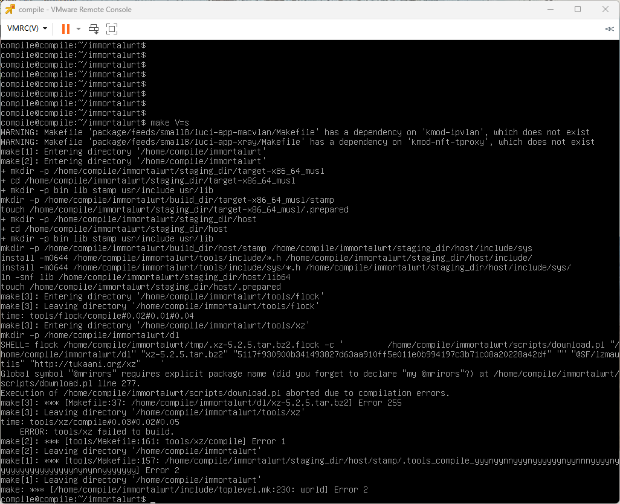
Task: Send Ctrl+Alt+Del using the toolbar icon
Action: coord(94,28)
